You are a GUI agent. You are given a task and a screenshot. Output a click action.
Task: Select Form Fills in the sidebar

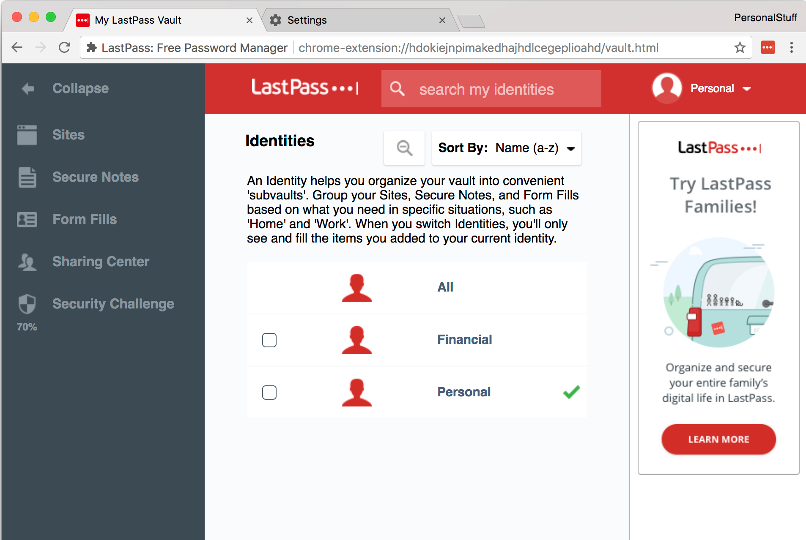(x=85, y=219)
